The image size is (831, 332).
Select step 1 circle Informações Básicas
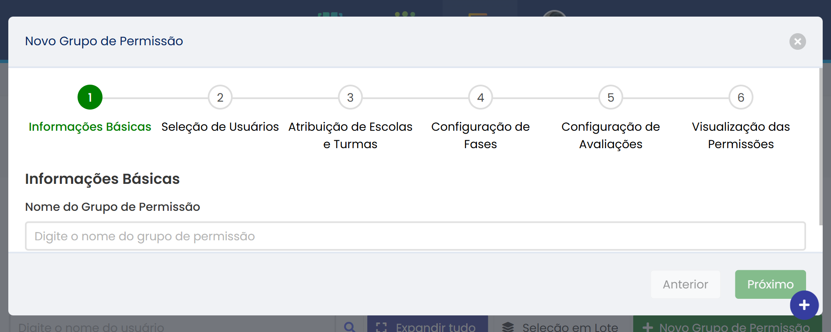[x=90, y=97]
